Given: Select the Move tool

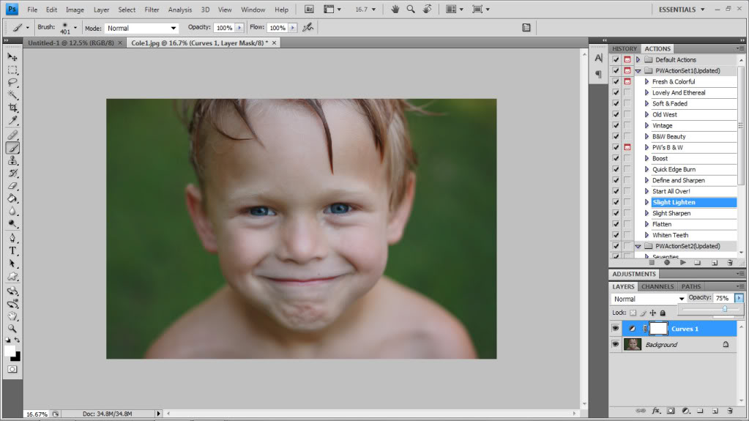Looking at the screenshot, I should pos(12,57).
